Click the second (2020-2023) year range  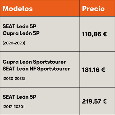14,79
